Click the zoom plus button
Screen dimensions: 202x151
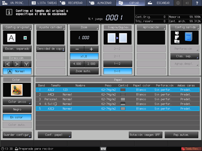(91, 49)
